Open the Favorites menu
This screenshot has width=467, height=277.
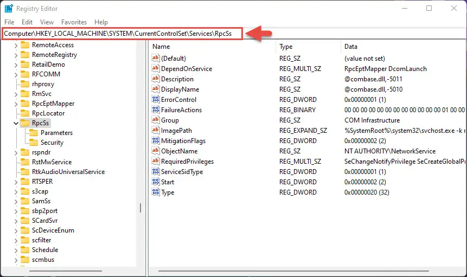74,22
